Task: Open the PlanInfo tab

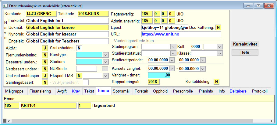Action: [x=206, y=91]
